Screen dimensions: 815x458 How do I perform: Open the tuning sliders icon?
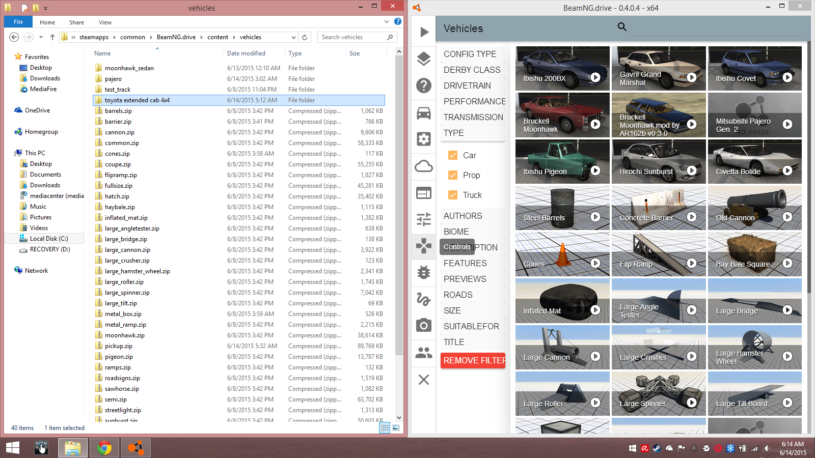tap(424, 219)
